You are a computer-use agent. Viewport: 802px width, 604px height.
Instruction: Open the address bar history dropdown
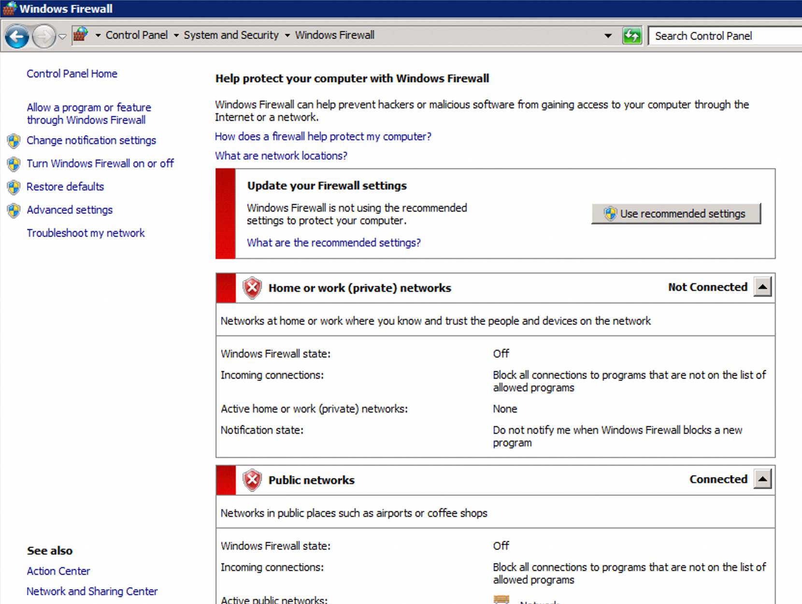[607, 35]
